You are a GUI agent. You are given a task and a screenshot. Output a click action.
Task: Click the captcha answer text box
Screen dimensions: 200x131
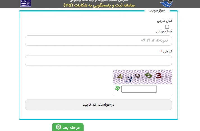(x=139, y=89)
